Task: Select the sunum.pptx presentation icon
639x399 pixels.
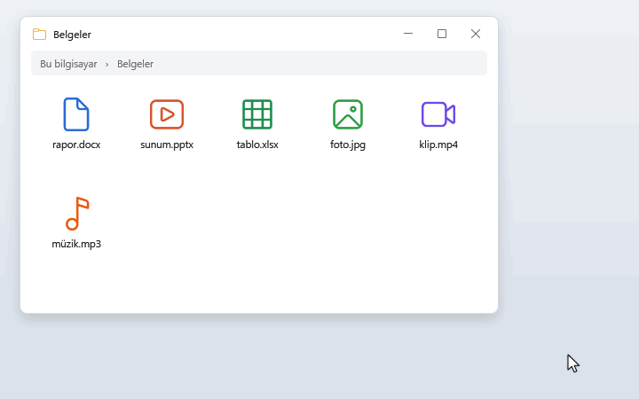Action: point(167,114)
